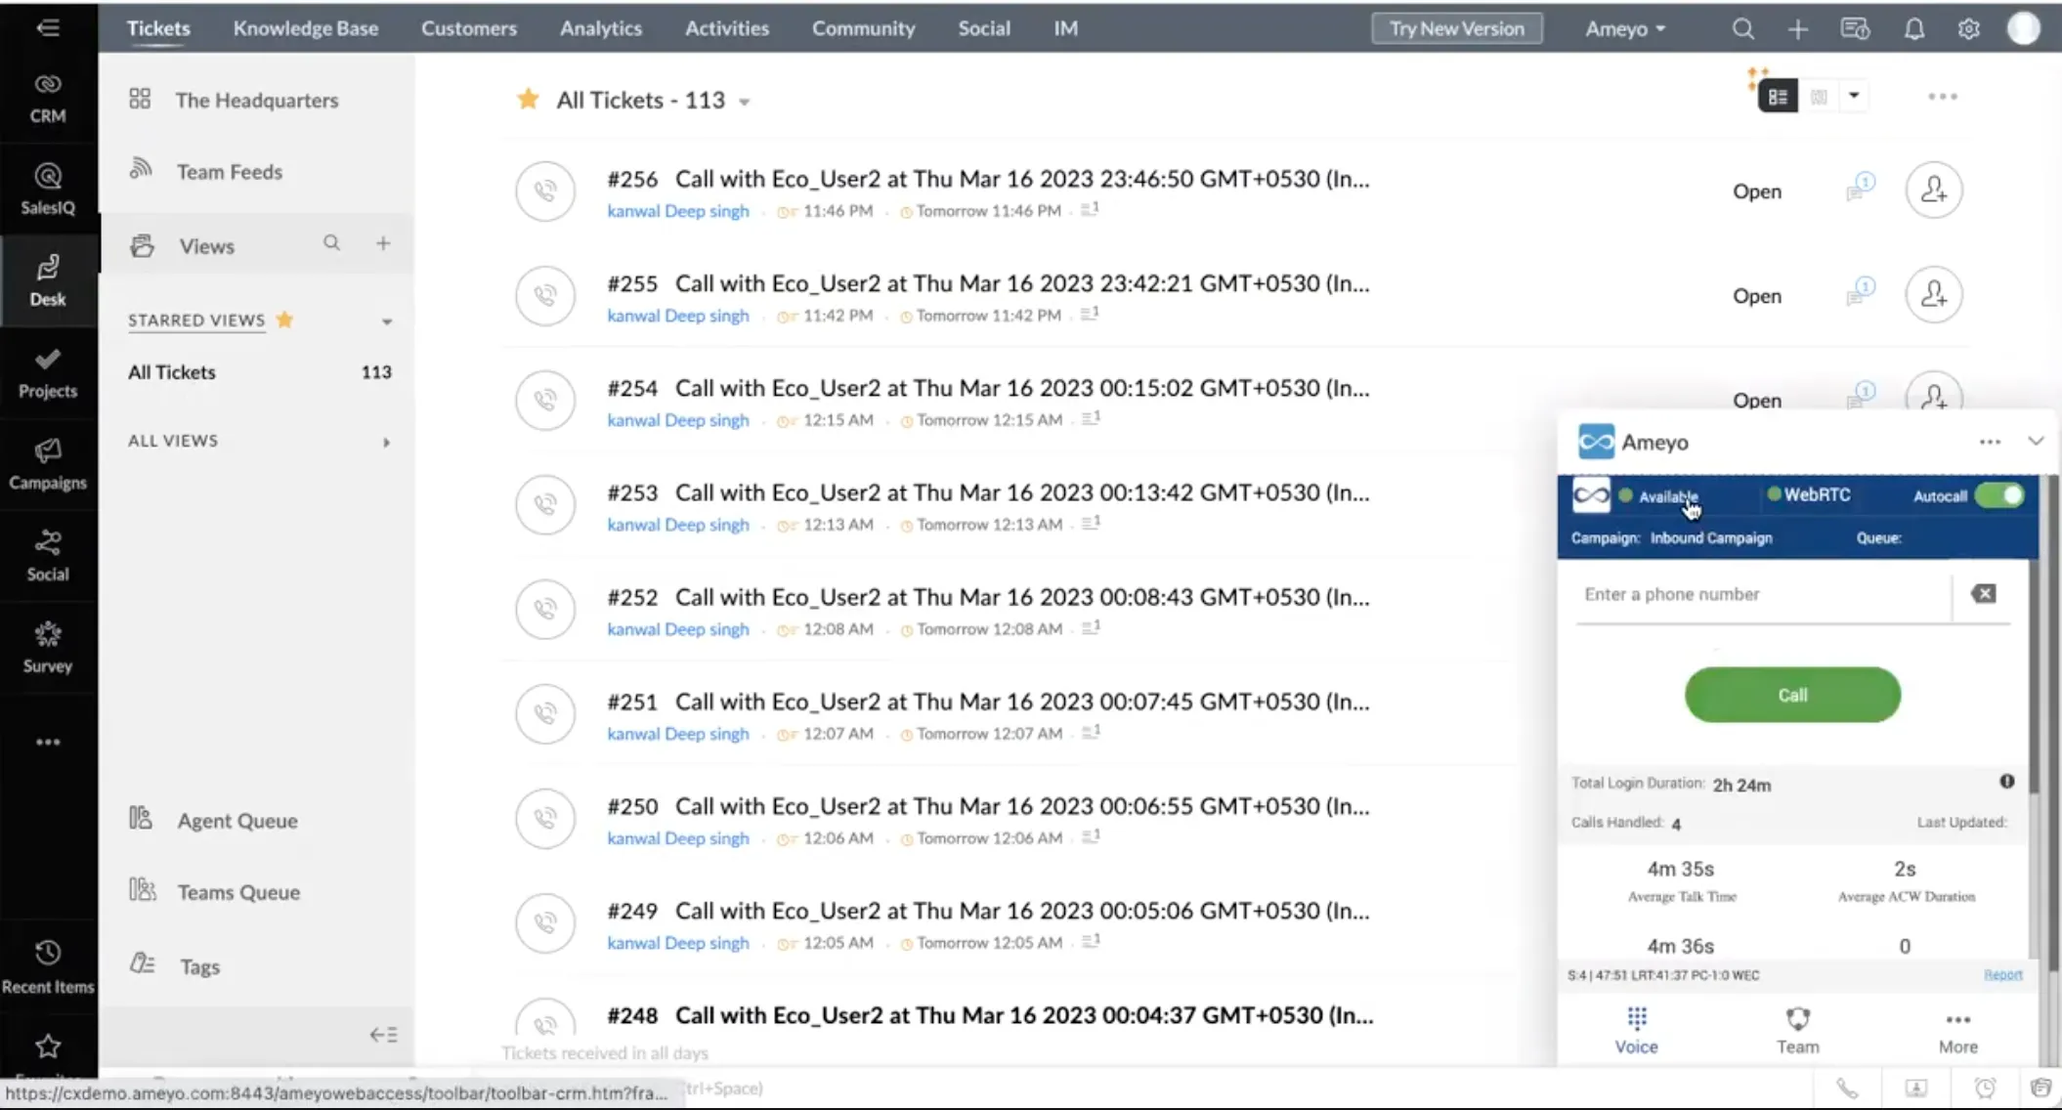Open the Analytics tab

coord(601,28)
